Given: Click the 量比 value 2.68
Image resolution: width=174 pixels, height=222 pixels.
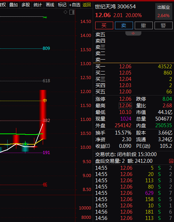Looking at the screenshot, I should point(167,106).
